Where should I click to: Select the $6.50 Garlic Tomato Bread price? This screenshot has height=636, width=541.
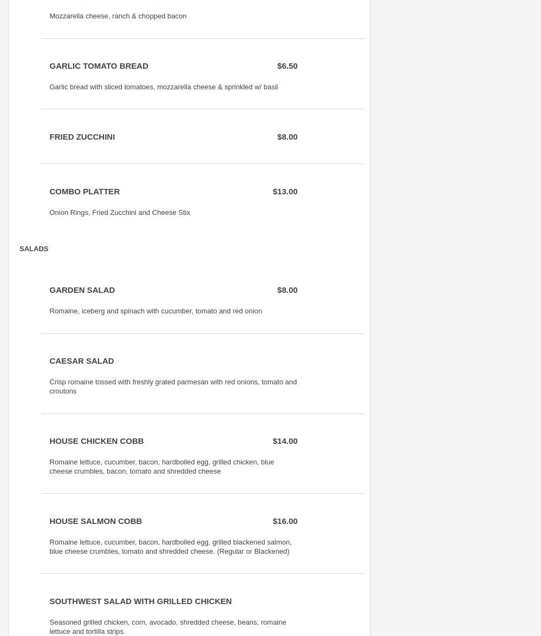[x=287, y=66]
